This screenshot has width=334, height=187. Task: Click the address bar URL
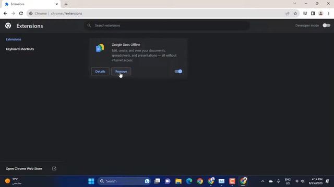point(66,14)
